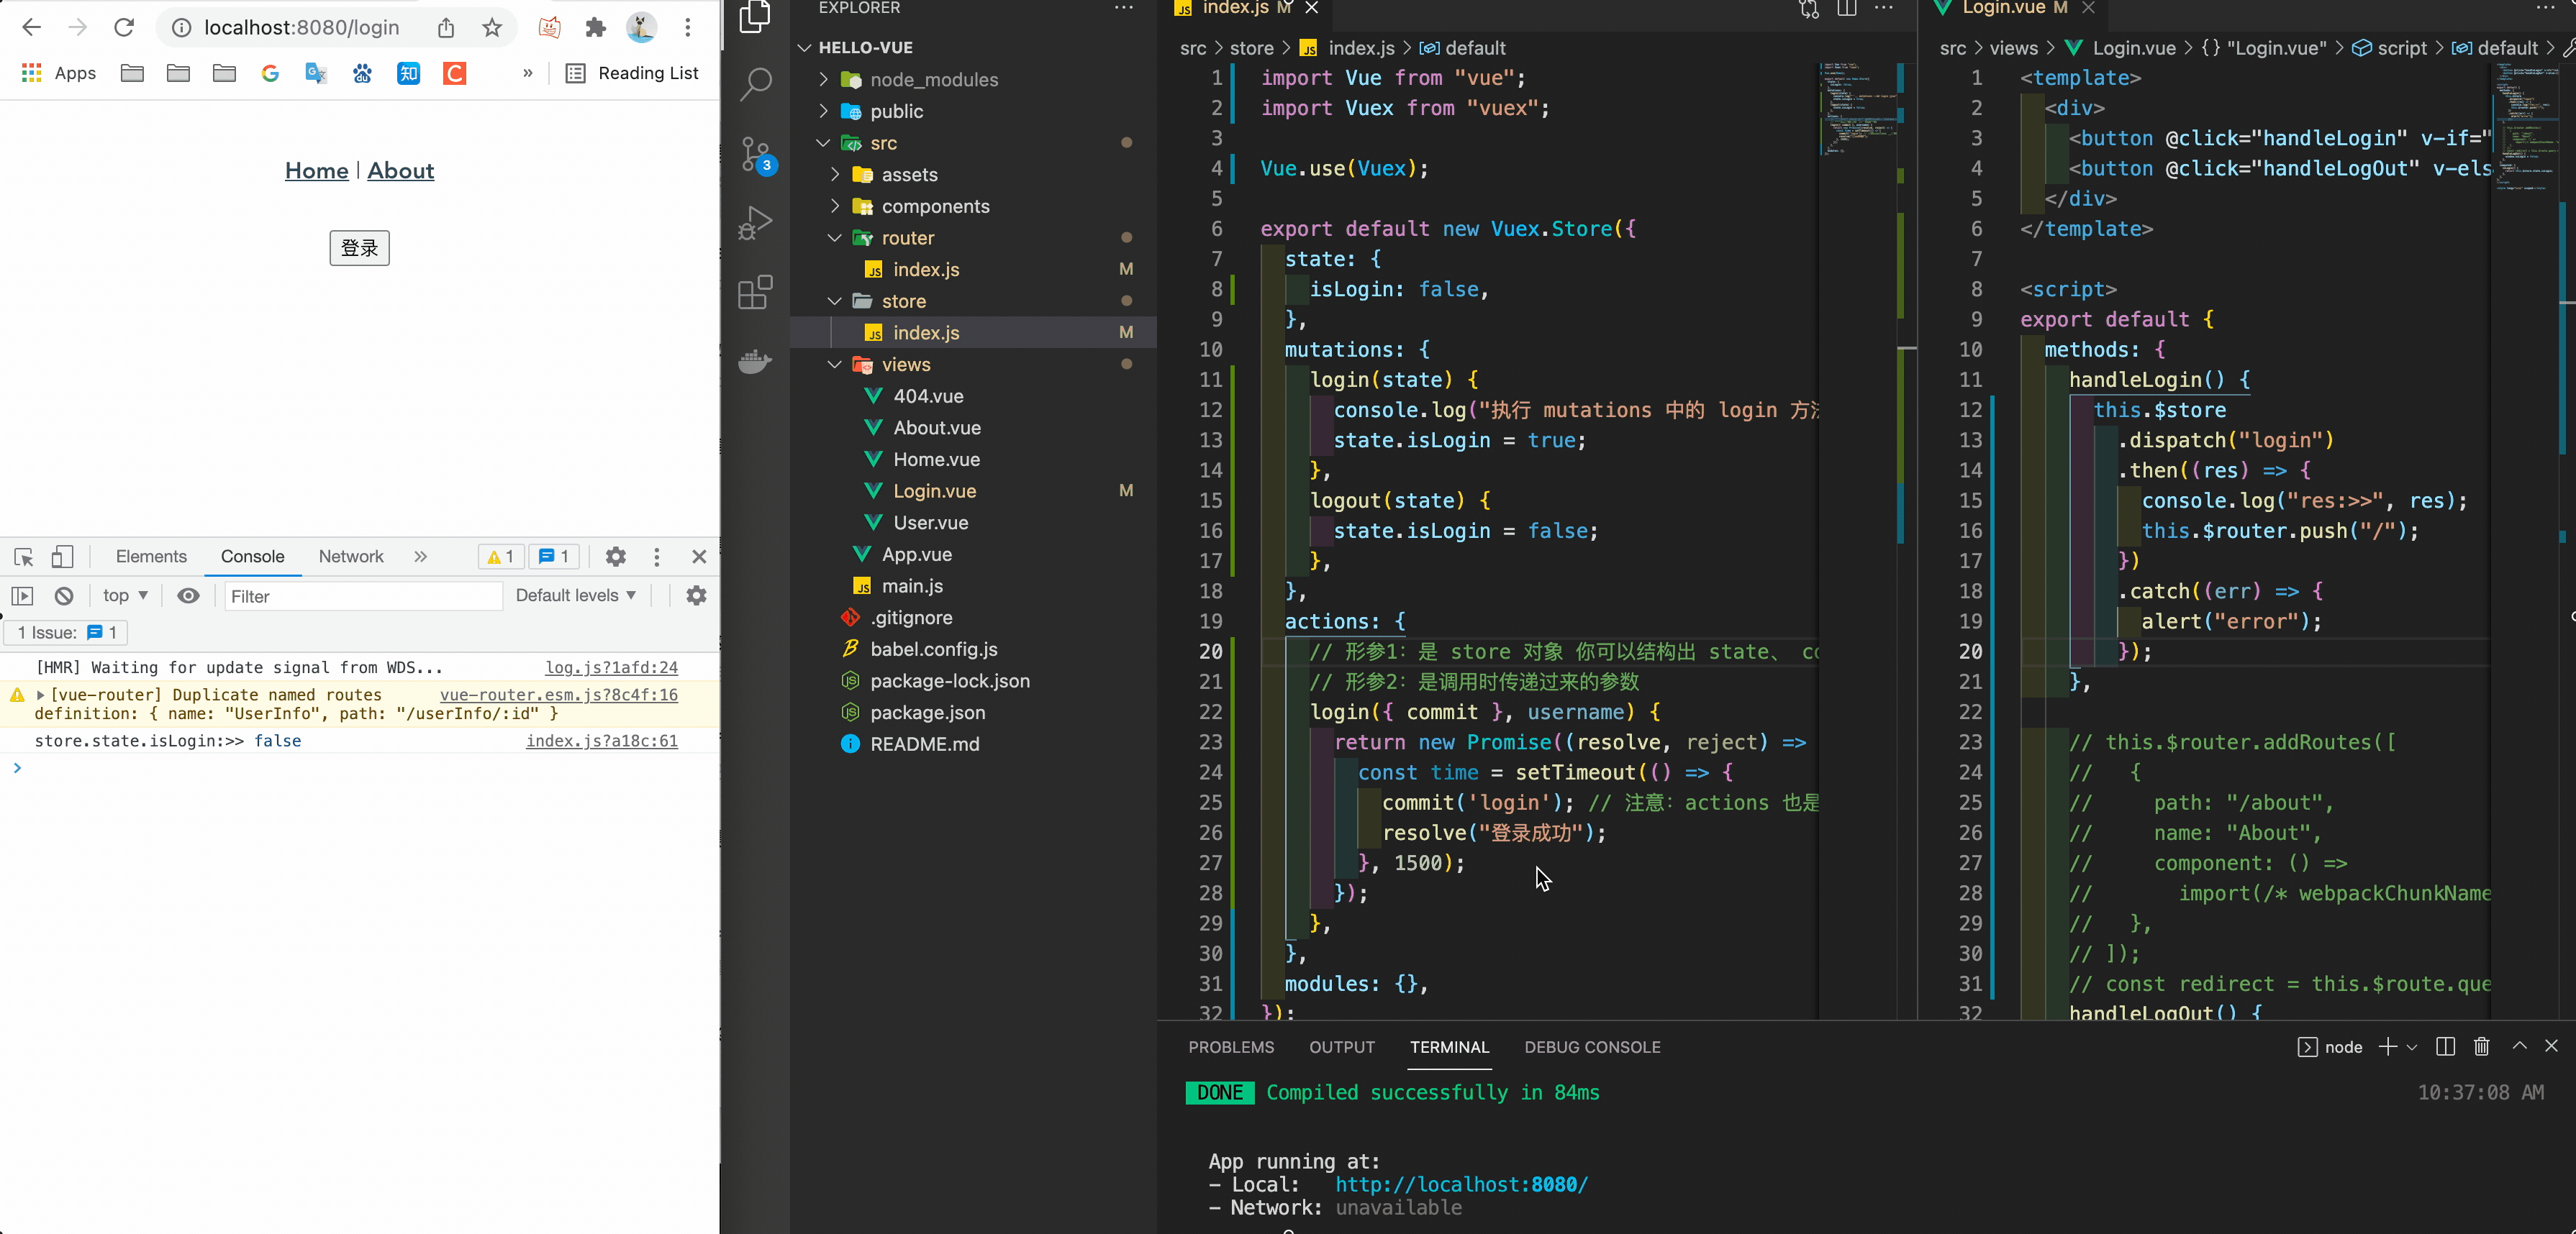Go back in browser history
Viewport: 2576px width, 1234px height.
[x=32, y=28]
